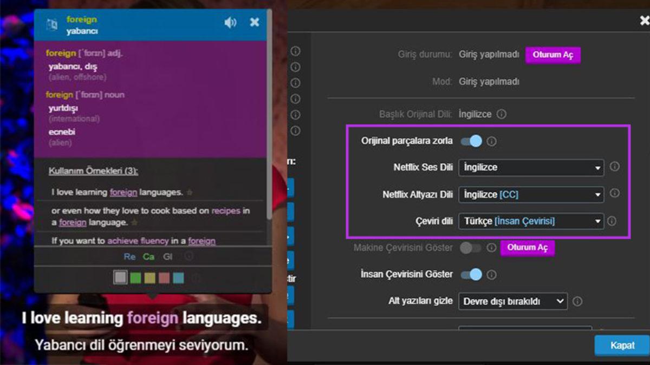Viewport: 650px width, 365px height.
Task: Turn off İnsan Çevirisini Göster
Action: tap(472, 274)
